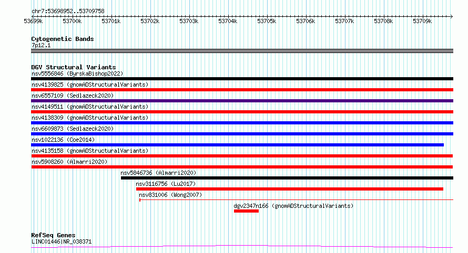Click nsv4135158 (gnomADStructuralVariants) label
468x253 pixels.
(x=90, y=151)
